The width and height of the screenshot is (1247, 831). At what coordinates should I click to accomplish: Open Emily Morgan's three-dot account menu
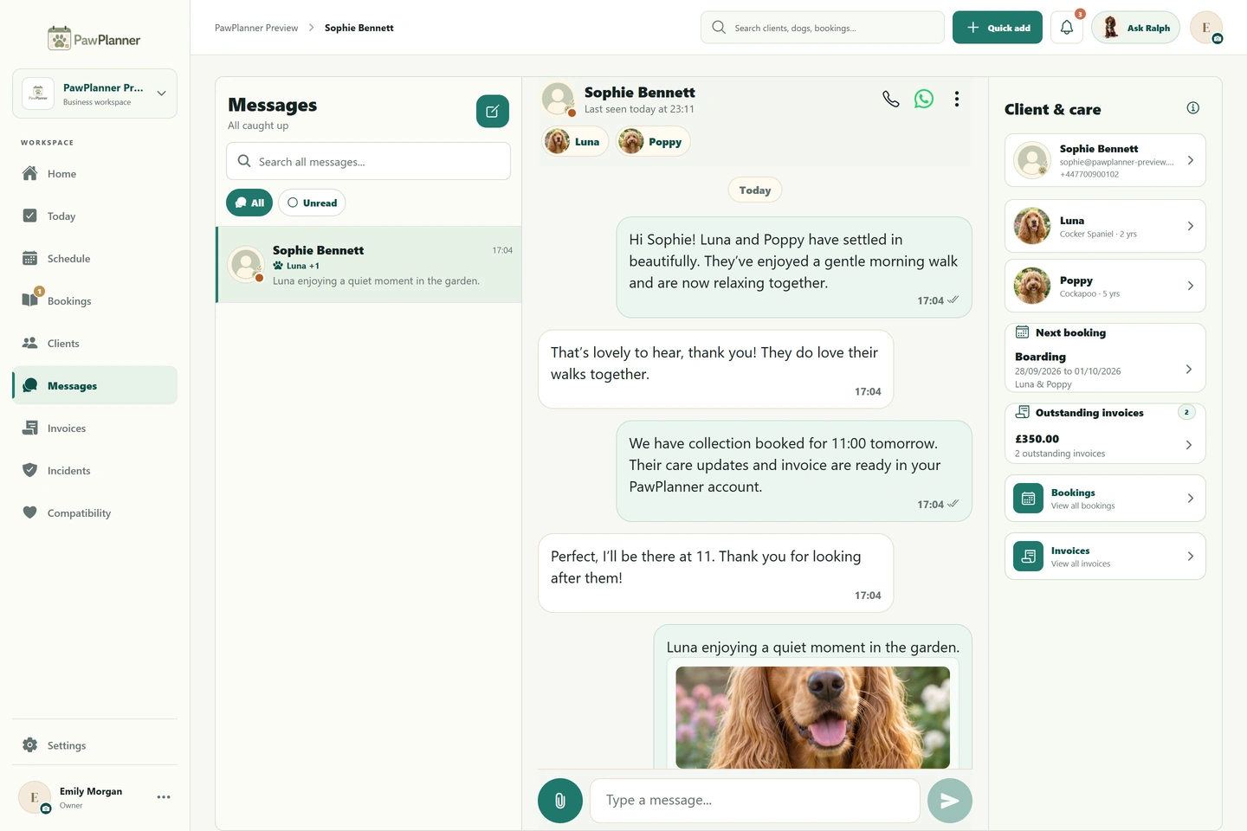(x=164, y=796)
